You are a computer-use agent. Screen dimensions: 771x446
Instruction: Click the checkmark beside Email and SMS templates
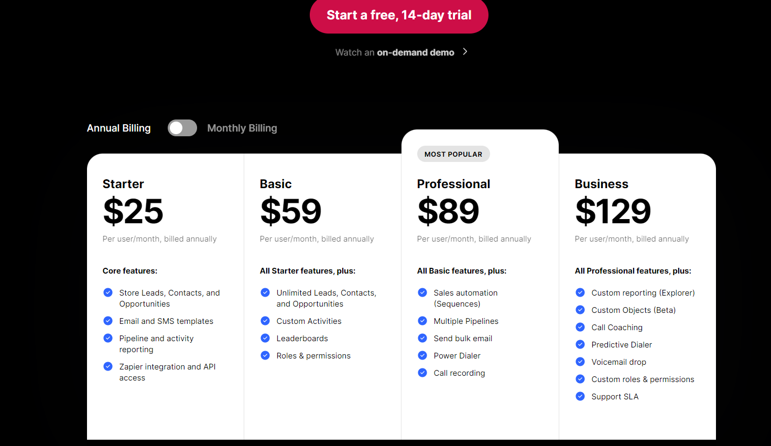coord(108,321)
